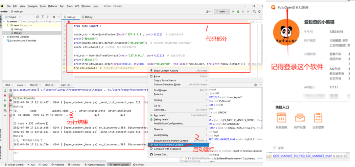Open the main run configuration dropdown

(222, 12)
